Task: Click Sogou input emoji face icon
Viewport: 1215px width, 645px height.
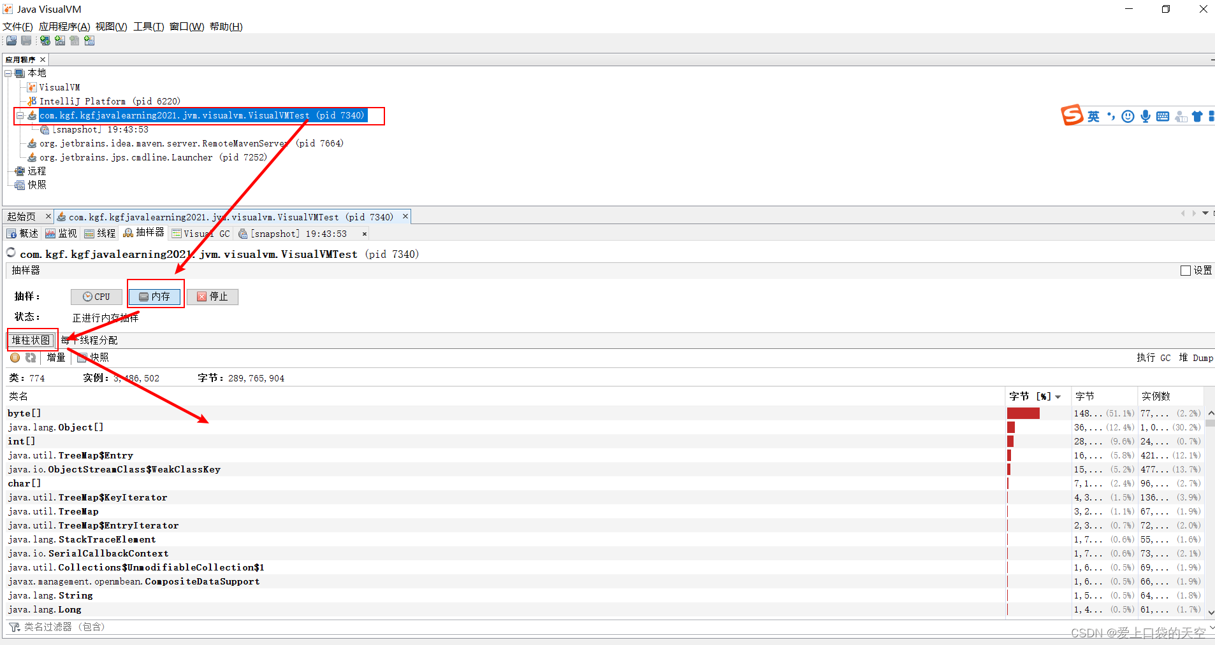Action: (1128, 117)
